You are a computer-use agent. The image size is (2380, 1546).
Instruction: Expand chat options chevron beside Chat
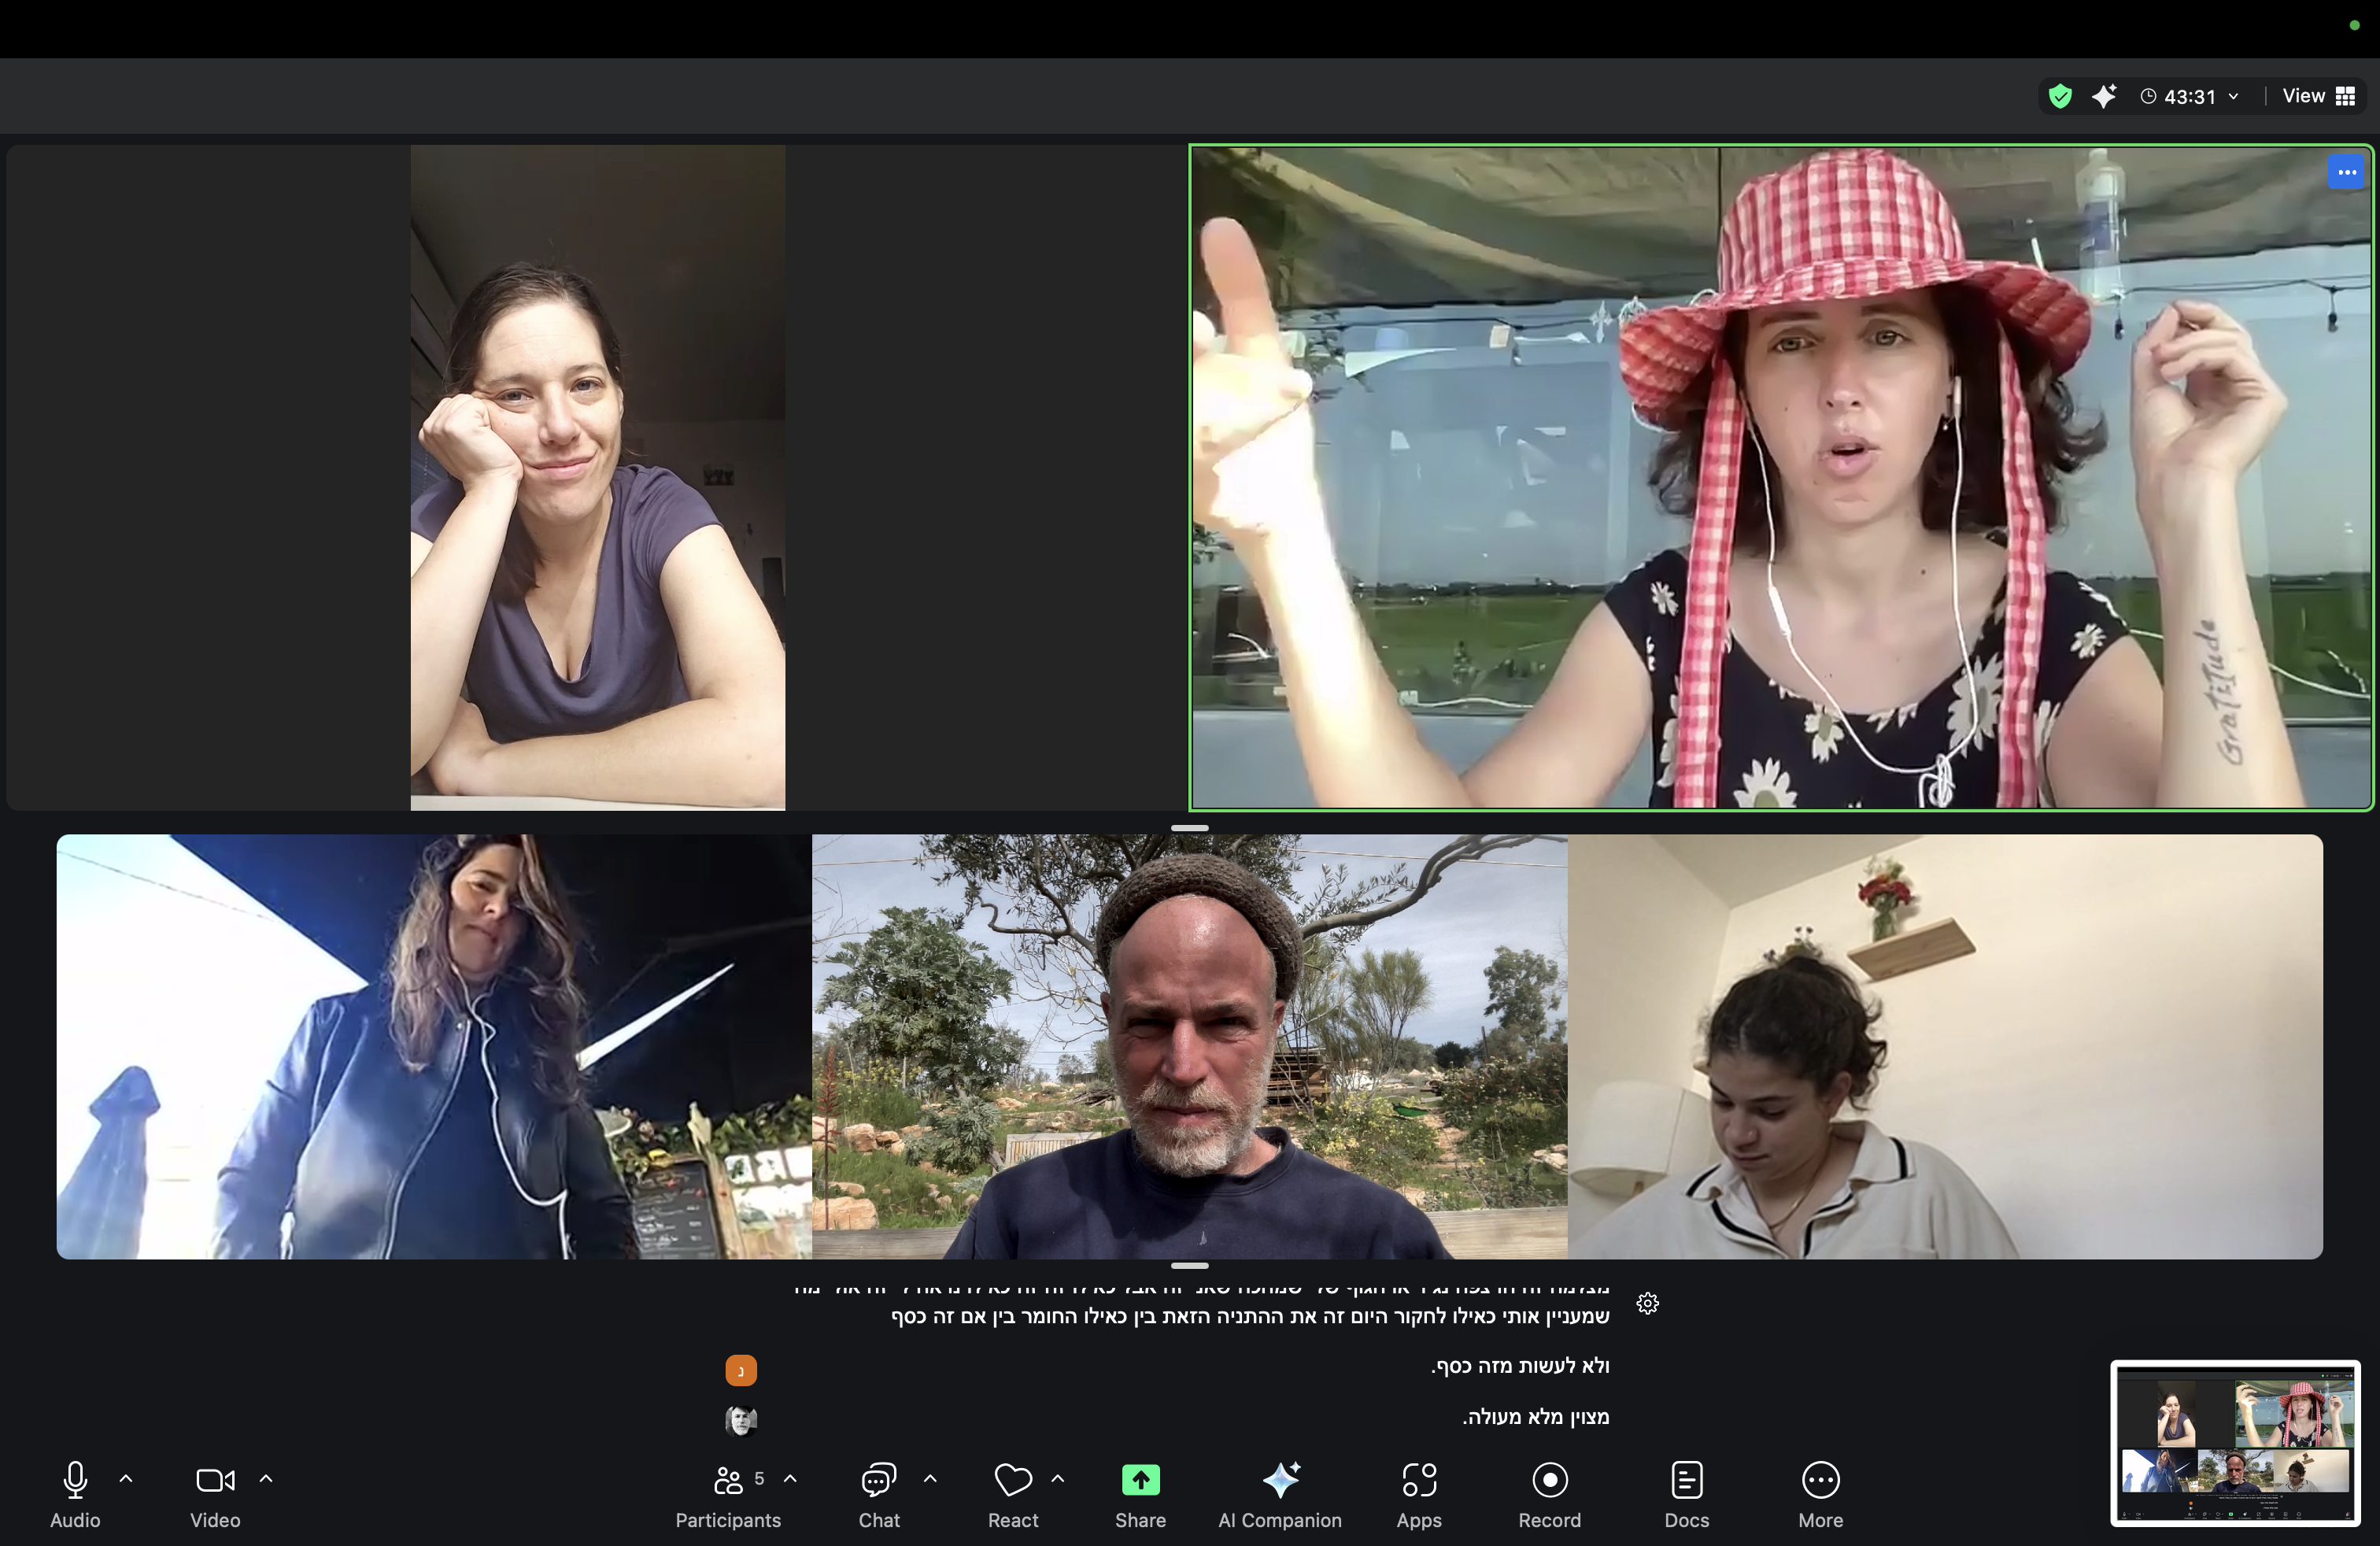tap(930, 1478)
